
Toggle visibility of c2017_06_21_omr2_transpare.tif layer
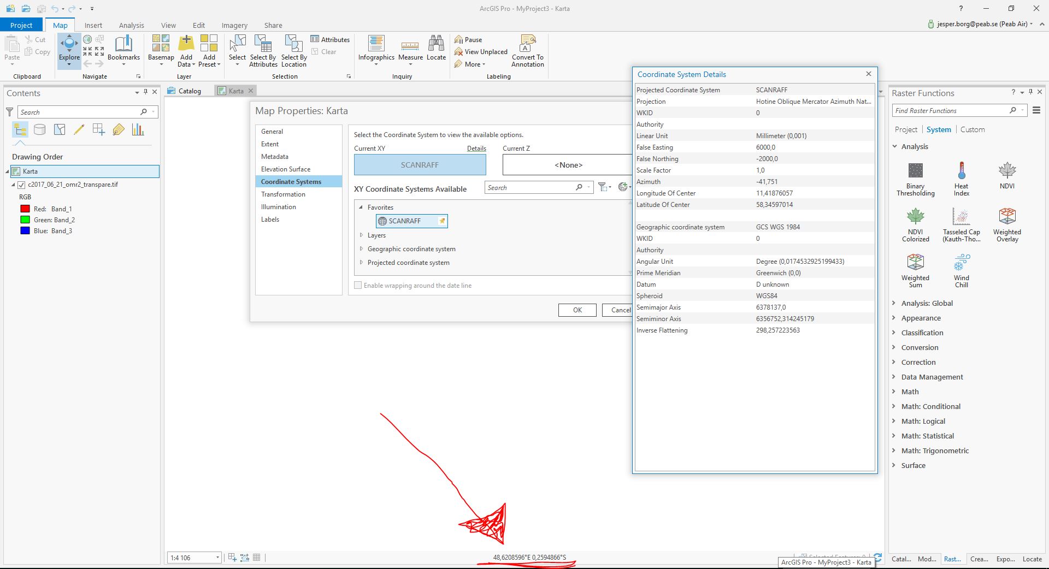tap(21, 185)
